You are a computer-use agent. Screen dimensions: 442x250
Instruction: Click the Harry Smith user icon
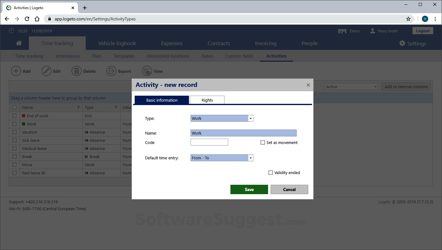tap(372, 30)
